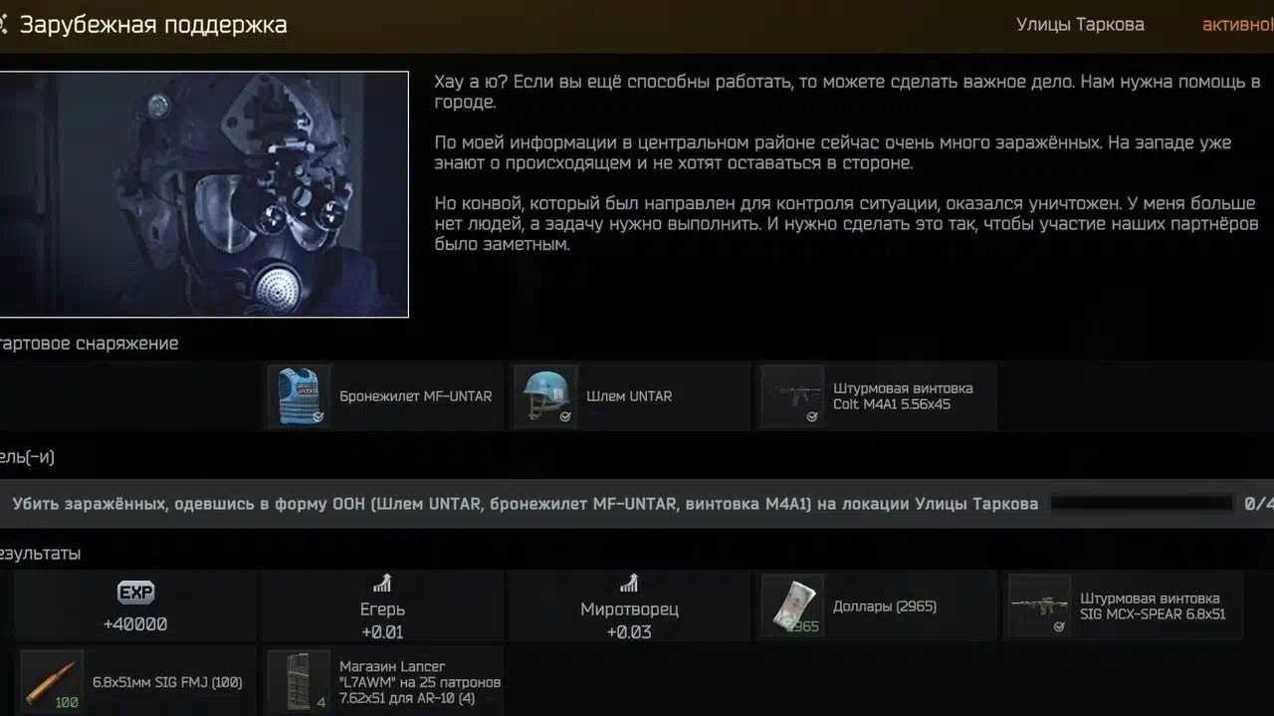Viewport: 1274px width, 716px height.
Task: Click the Улицы Таркова location label
Action: 1080,25
